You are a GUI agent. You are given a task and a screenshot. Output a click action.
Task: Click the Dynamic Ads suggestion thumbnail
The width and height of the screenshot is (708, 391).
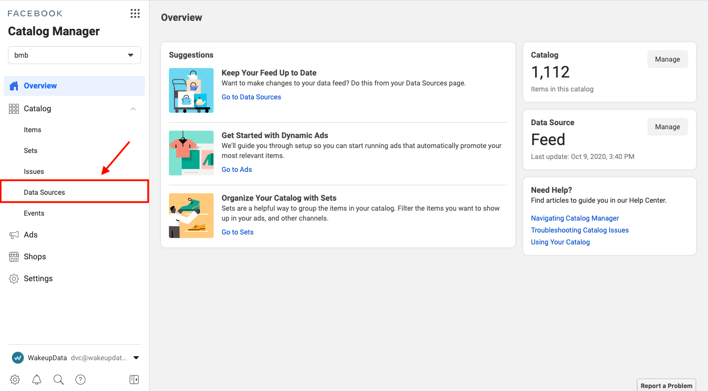click(x=191, y=153)
